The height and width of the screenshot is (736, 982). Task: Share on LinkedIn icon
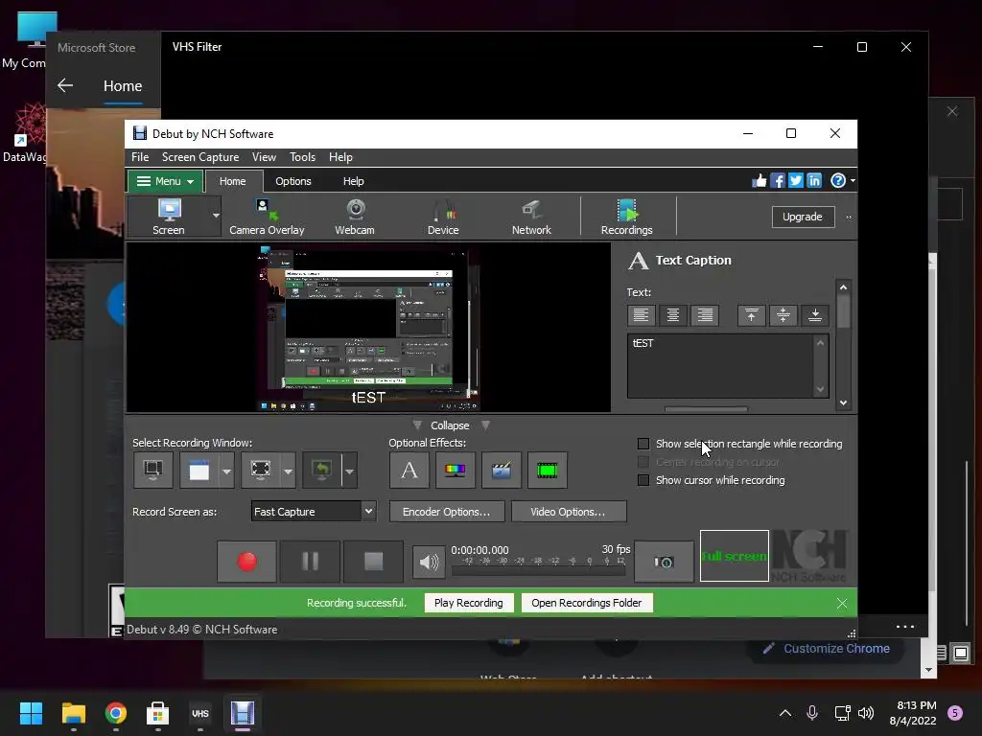pos(813,181)
